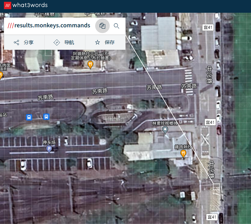This screenshot has width=251, height=224.
Task: Click the 导航 navigate button
Action: coord(65,42)
